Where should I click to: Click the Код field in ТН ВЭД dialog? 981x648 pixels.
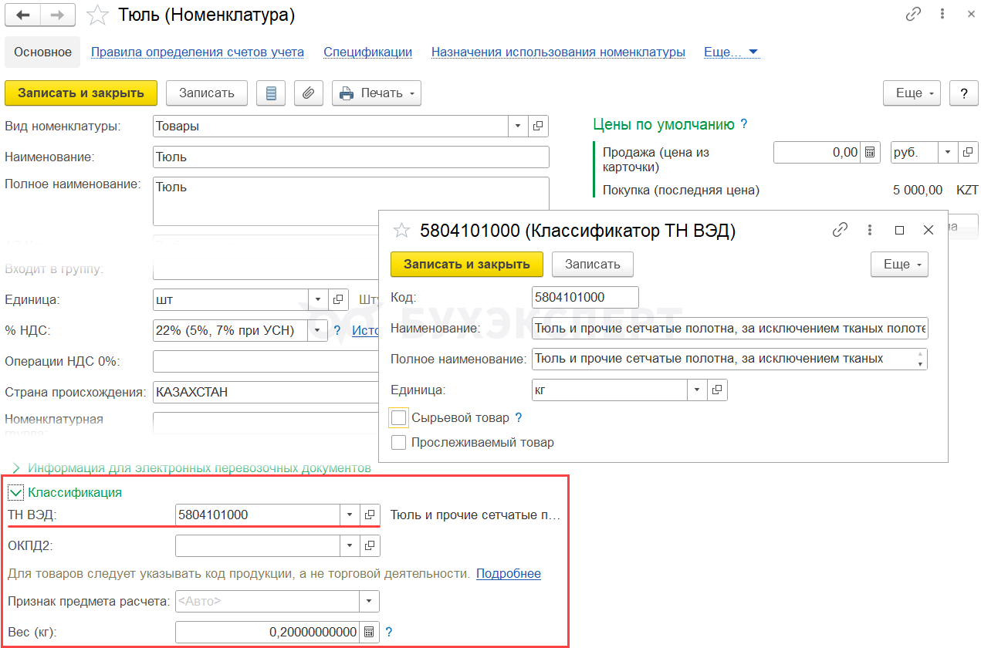(x=585, y=297)
